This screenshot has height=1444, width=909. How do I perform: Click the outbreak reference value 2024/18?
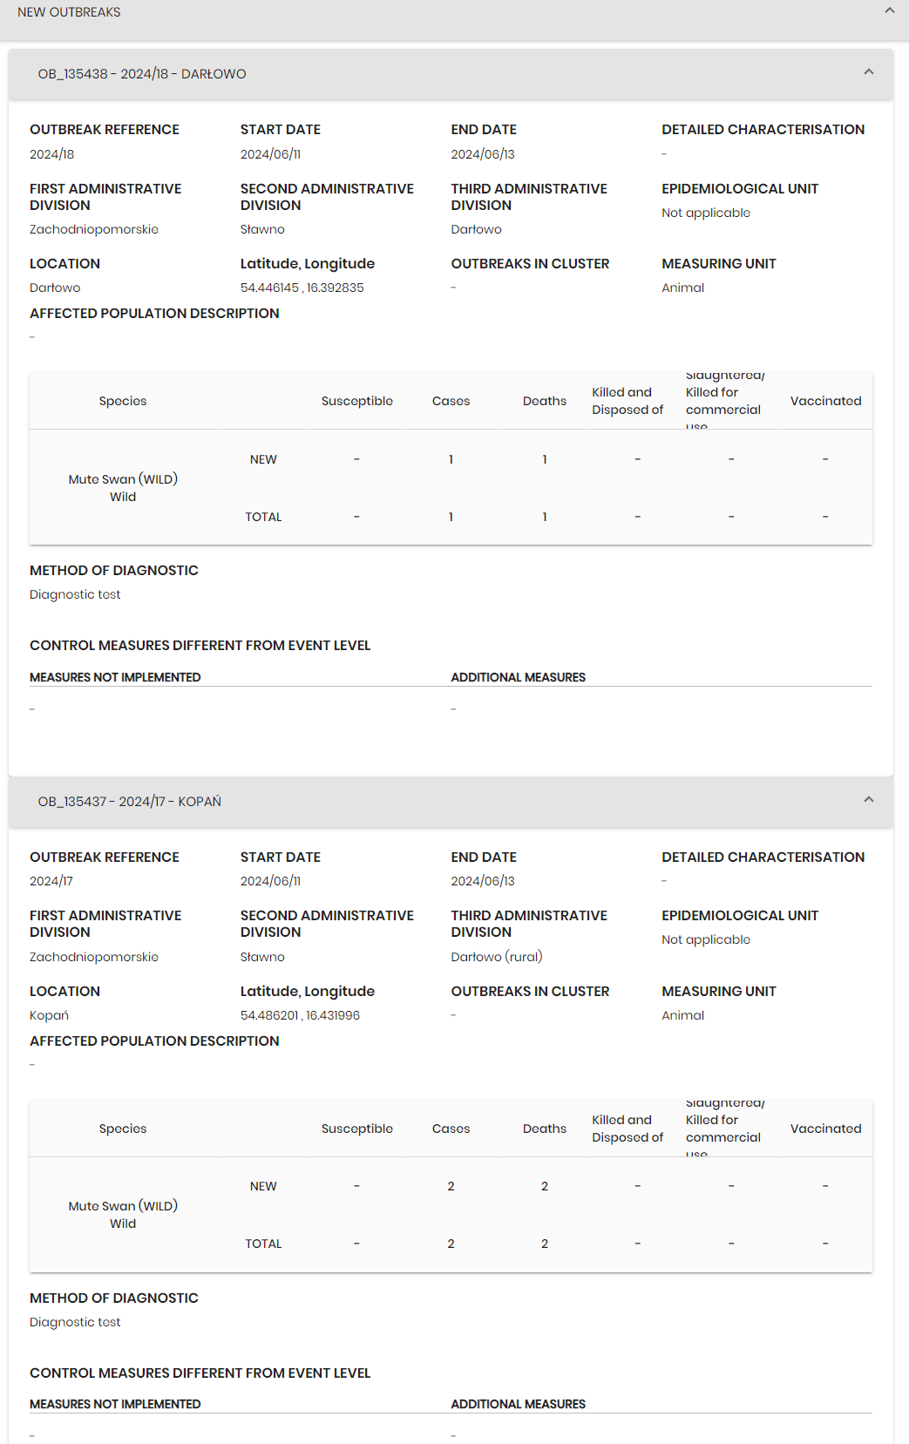pos(52,154)
